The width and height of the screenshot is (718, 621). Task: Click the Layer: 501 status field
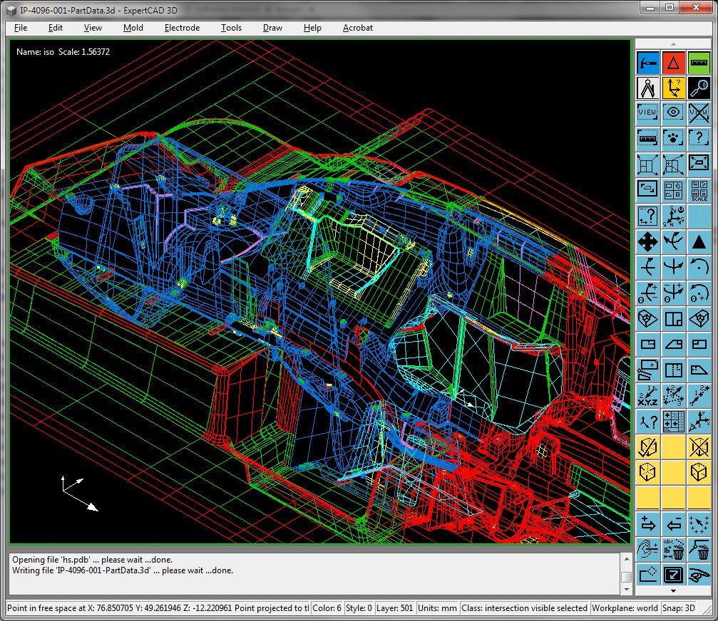394,608
